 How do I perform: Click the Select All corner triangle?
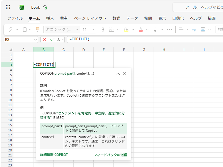[11, 50]
